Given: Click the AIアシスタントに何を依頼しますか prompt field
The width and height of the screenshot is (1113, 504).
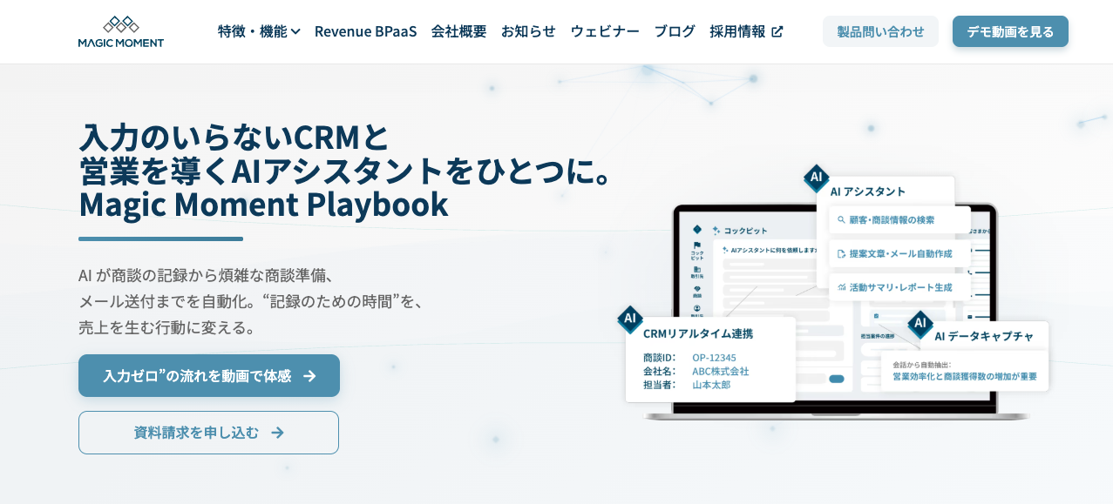Looking at the screenshot, I should pos(769,250).
